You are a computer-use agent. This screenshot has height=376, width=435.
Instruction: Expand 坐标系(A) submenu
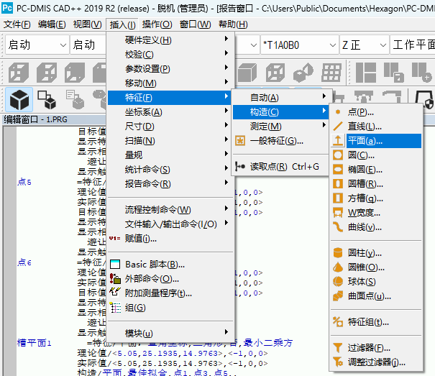(170, 112)
